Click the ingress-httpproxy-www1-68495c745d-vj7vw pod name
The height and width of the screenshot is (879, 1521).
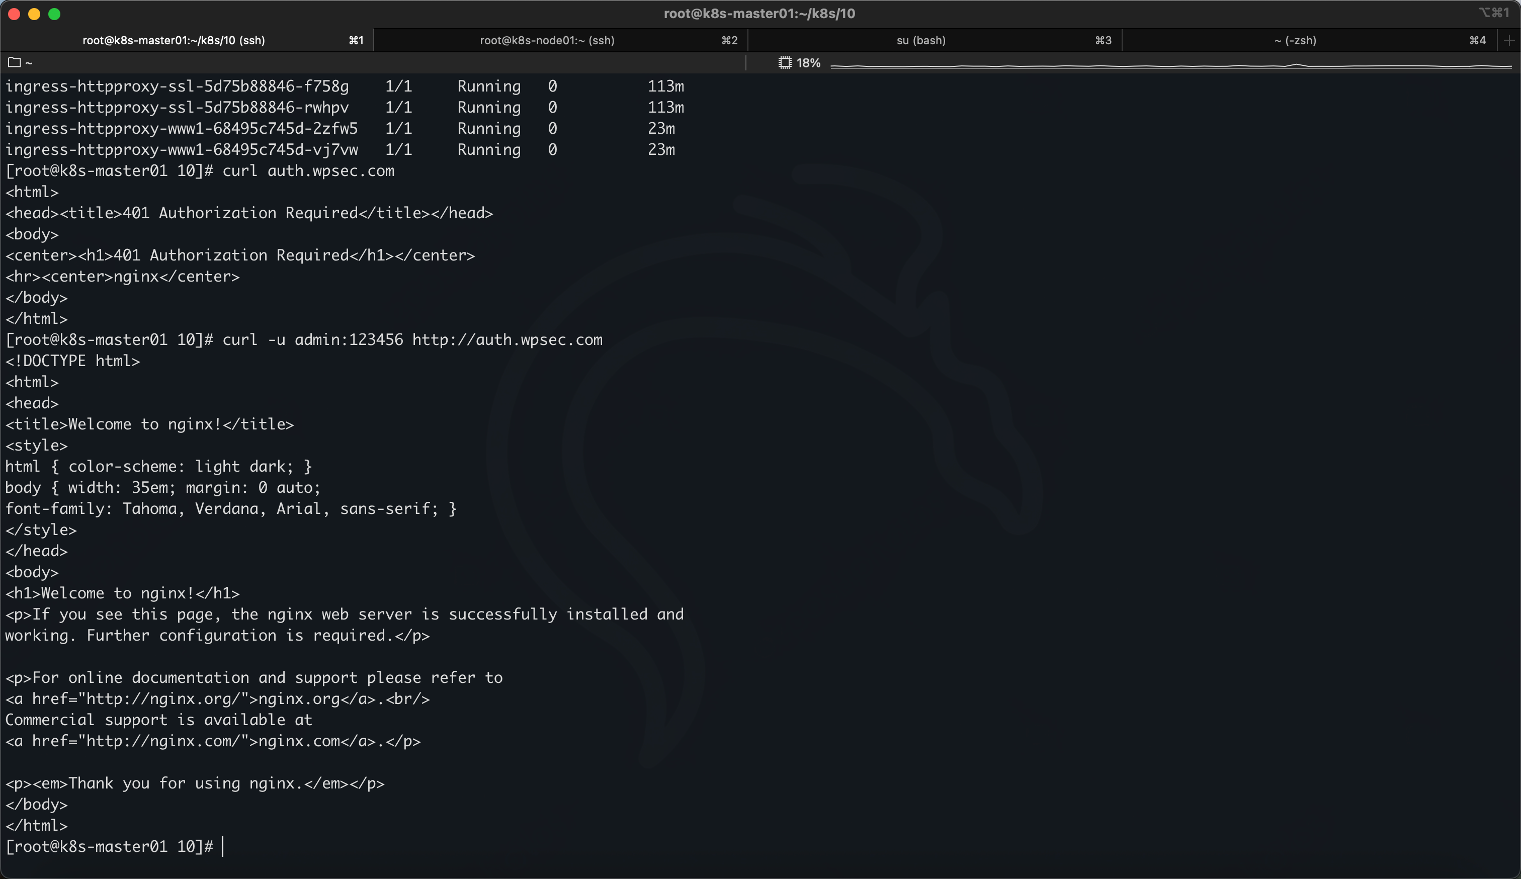click(181, 150)
